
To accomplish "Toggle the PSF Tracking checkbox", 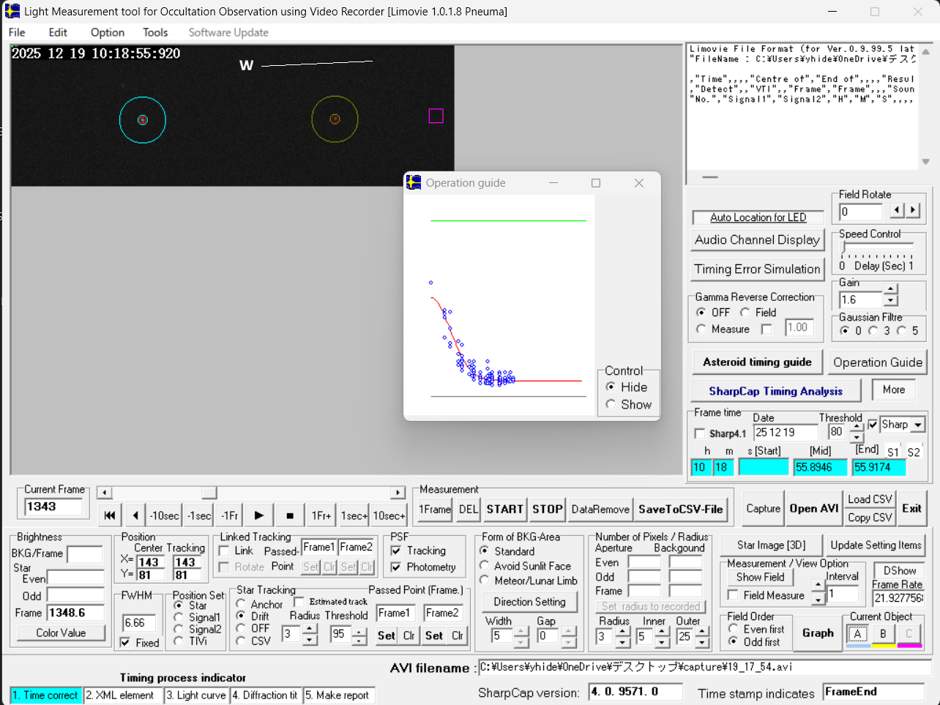I will click(x=396, y=551).
